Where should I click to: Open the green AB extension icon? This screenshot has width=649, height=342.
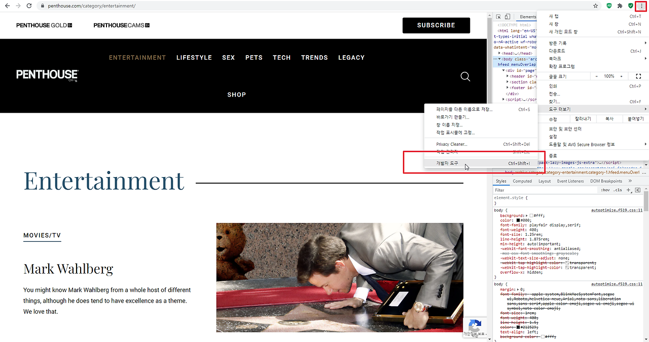pyautogui.click(x=609, y=6)
